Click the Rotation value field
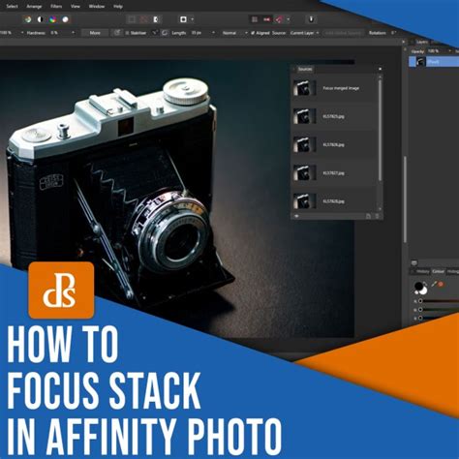The image size is (459, 459). (393, 33)
